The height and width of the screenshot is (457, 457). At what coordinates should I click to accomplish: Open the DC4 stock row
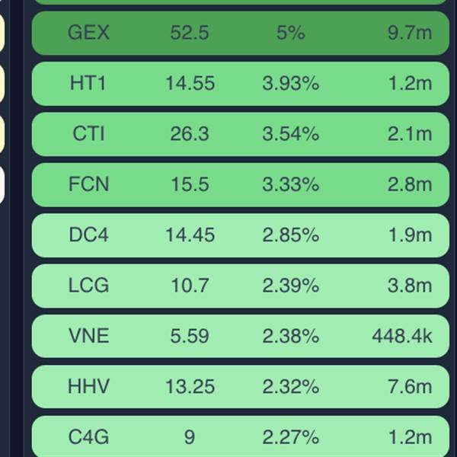(x=241, y=235)
